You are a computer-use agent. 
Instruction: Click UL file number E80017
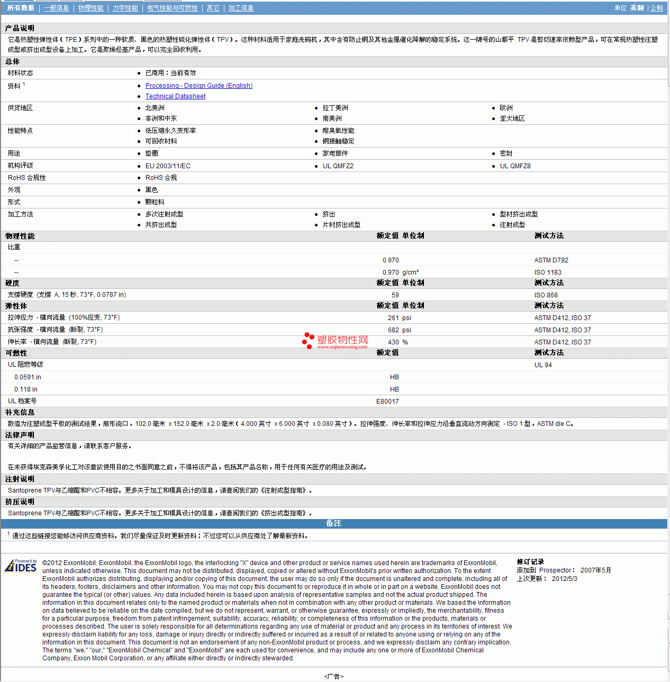coord(388,402)
